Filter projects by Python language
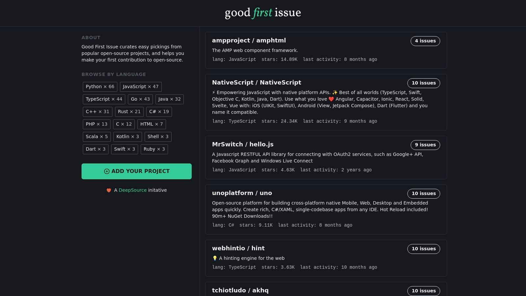 tap(100, 87)
